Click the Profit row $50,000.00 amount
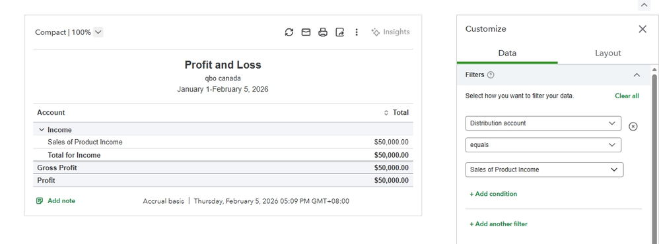 point(392,181)
